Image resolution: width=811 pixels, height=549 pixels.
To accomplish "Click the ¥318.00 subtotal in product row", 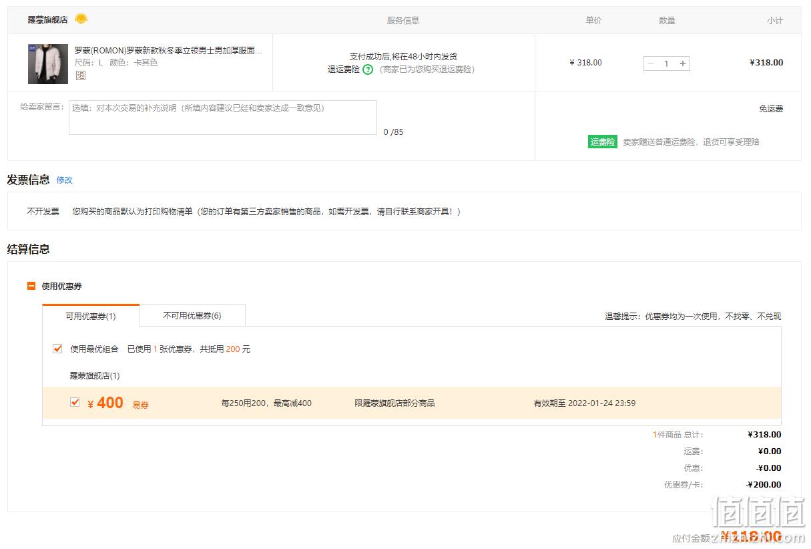I will pyautogui.click(x=766, y=63).
